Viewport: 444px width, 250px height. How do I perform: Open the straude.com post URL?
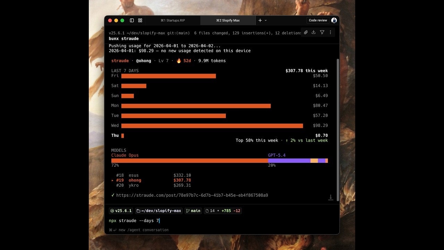click(x=192, y=195)
